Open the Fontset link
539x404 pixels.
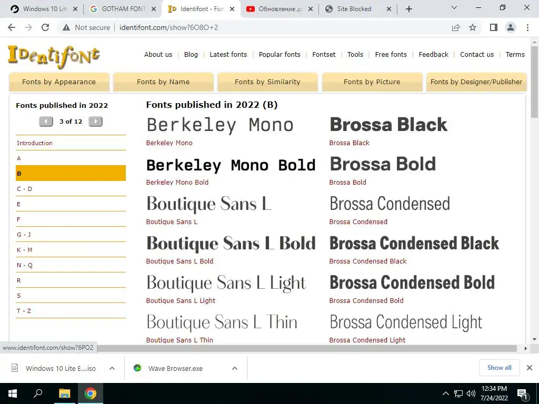pos(324,54)
